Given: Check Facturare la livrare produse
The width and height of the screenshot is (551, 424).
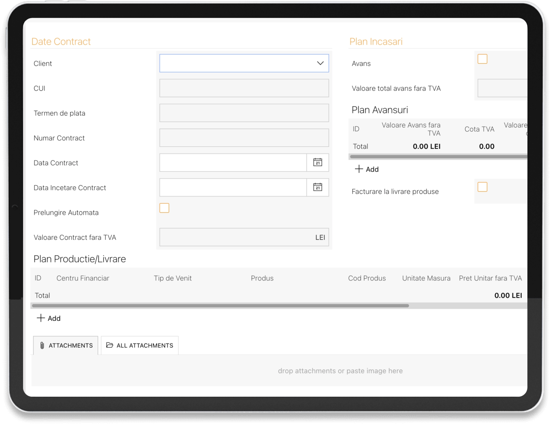Looking at the screenshot, I should (x=482, y=187).
